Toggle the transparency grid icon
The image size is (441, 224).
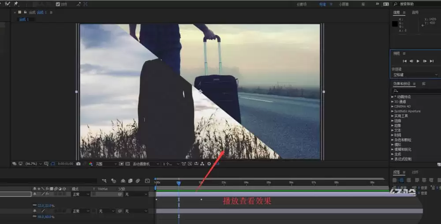pos(127,164)
